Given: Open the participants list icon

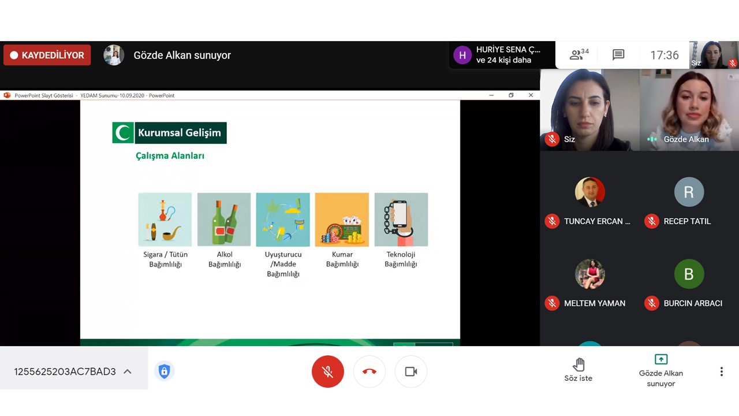Looking at the screenshot, I should click(579, 55).
